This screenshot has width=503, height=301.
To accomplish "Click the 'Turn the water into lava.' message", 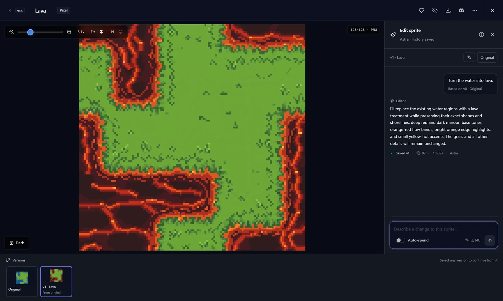I will (x=470, y=81).
